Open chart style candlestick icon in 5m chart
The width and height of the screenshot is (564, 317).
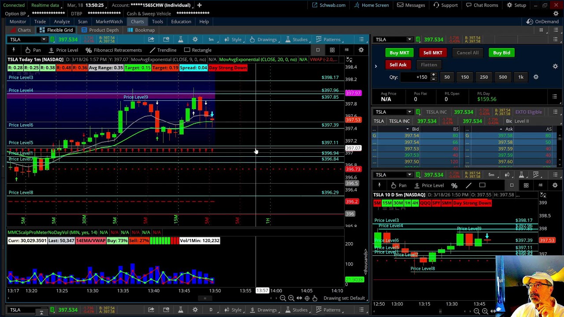(x=507, y=175)
